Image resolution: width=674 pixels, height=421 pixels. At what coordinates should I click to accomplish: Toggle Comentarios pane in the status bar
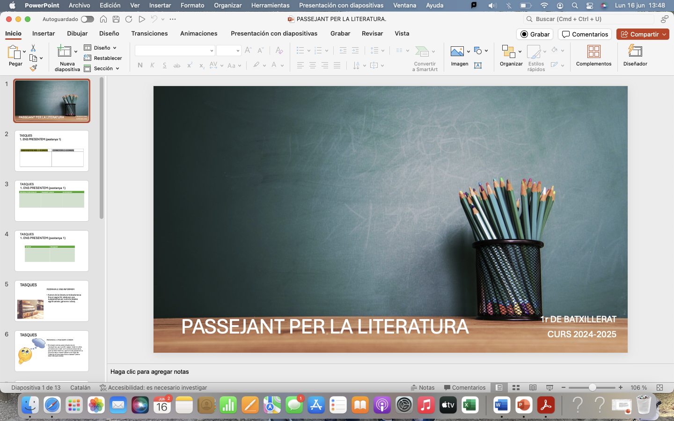465,388
